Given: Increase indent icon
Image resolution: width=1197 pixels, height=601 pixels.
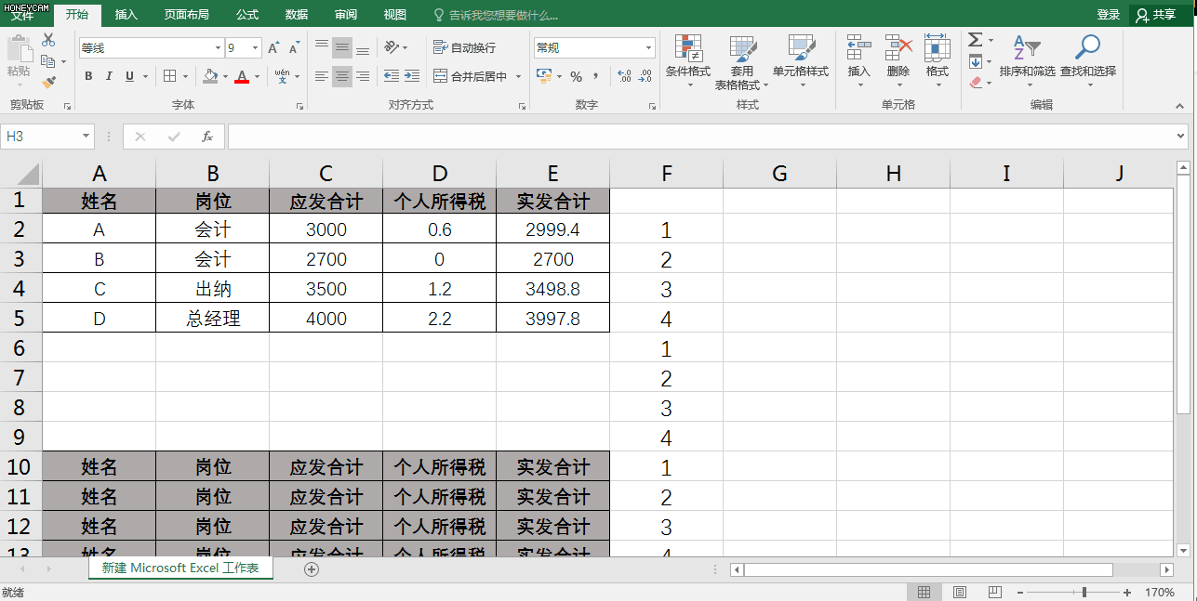Looking at the screenshot, I should [x=414, y=76].
